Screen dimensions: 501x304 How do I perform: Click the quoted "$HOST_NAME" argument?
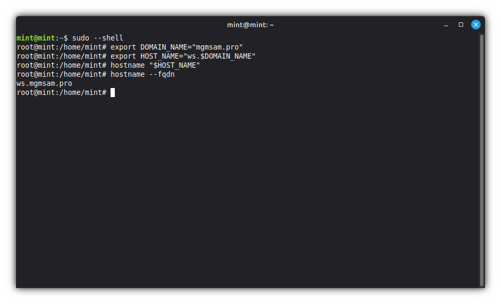coord(175,65)
